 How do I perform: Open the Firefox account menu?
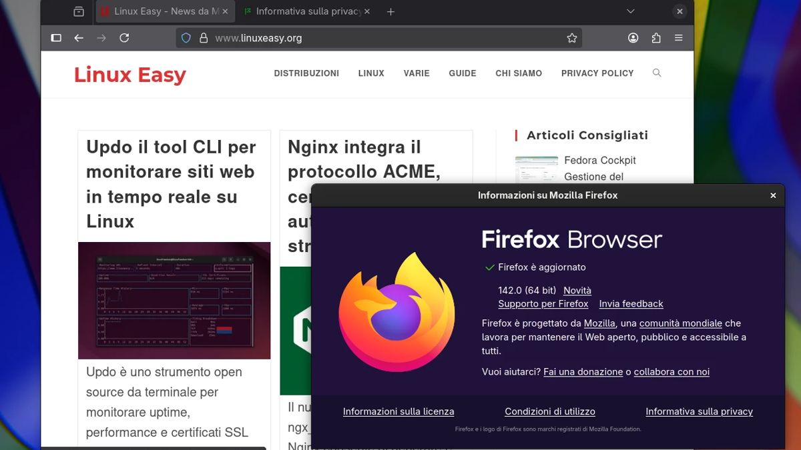(x=633, y=38)
